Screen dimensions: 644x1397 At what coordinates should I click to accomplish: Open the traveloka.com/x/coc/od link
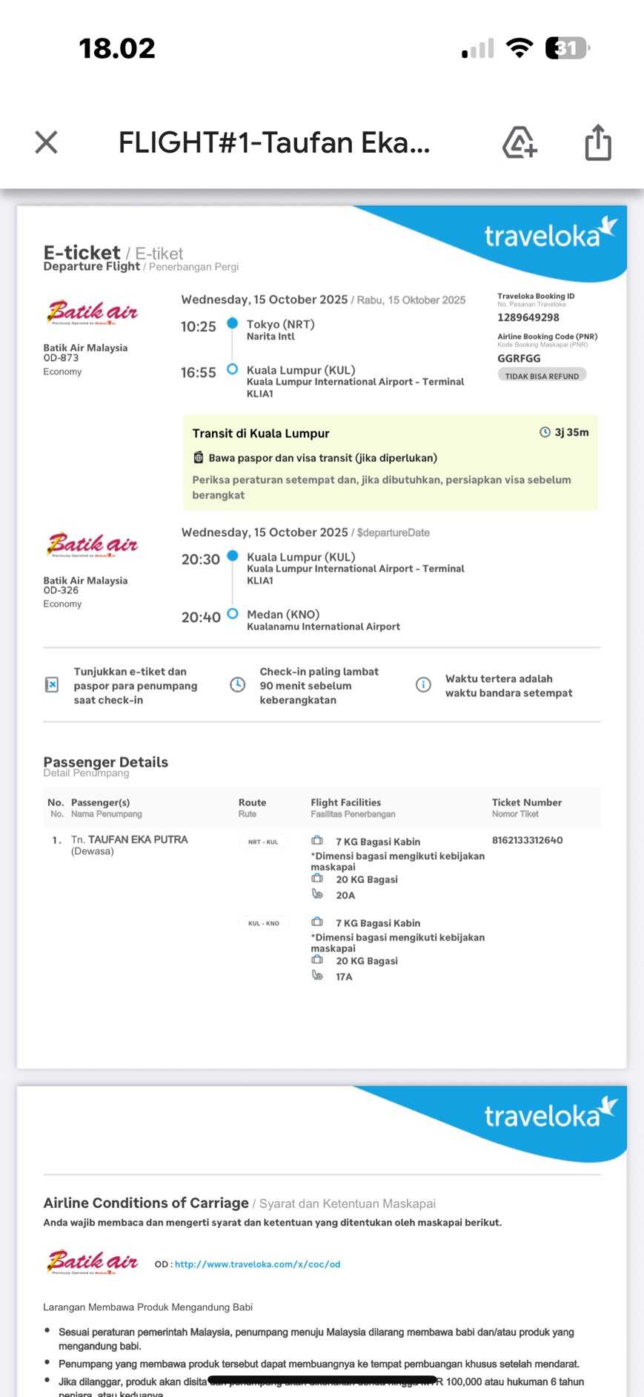click(x=257, y=1264)
